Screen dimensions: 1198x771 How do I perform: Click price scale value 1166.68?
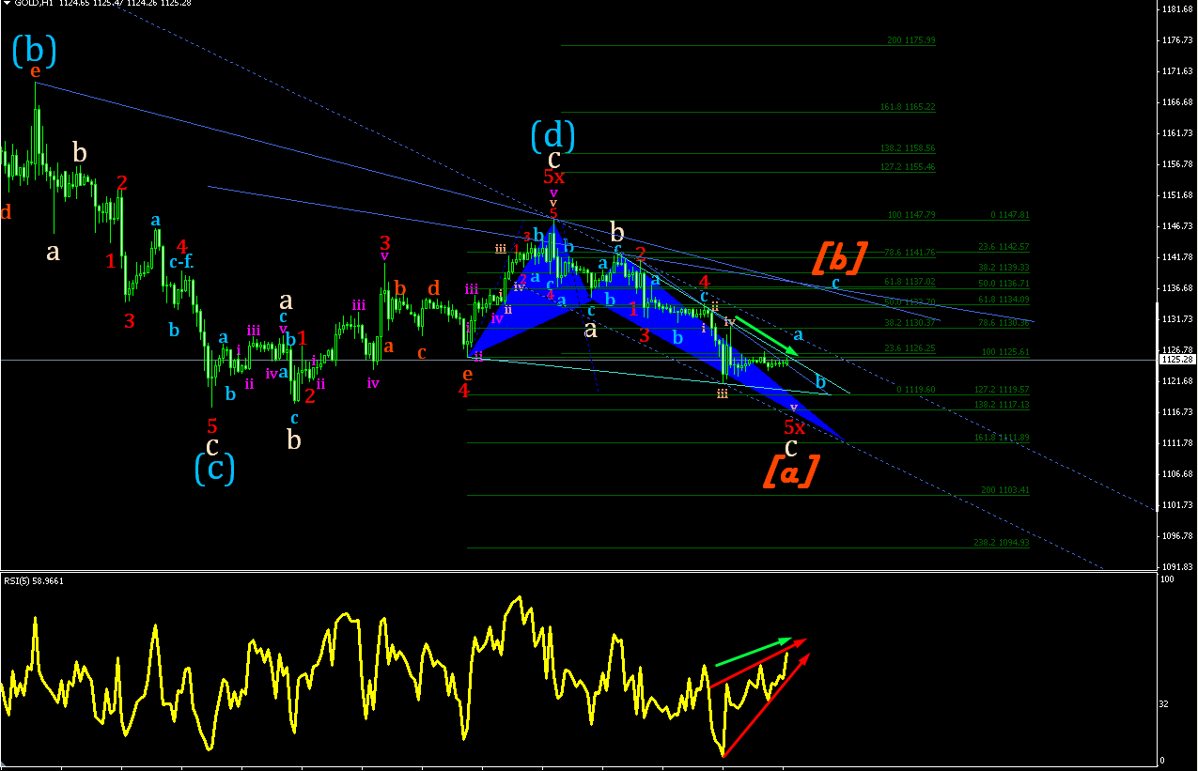click(1176, 102)
